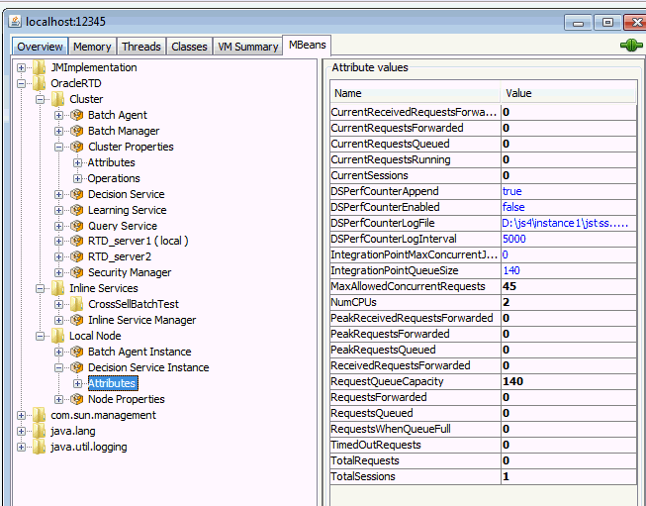Click the com.sun.management folder icon
The image size is (646, 506).
click(40, 415)
